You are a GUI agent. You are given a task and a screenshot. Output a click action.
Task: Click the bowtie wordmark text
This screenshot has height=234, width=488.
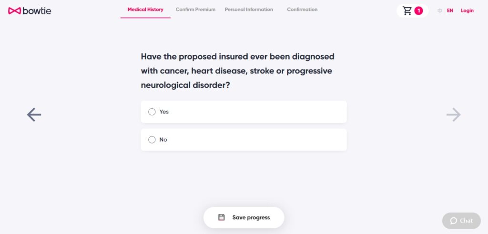tap(37, 10)
